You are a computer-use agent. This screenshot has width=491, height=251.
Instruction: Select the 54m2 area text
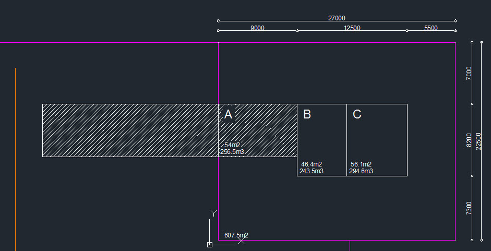[x=233, y=145]
